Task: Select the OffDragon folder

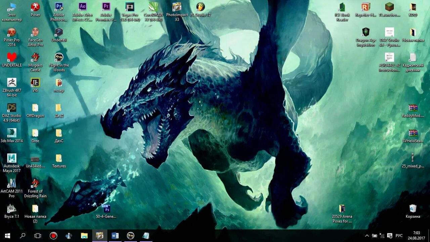Action: [x=35, y=111]
